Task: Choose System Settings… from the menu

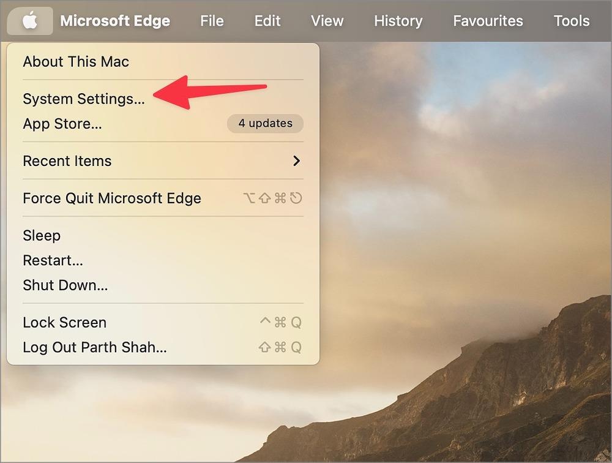Action: click(x=163, y=99)
